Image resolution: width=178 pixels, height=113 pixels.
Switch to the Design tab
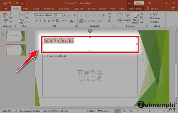point(36,9)
